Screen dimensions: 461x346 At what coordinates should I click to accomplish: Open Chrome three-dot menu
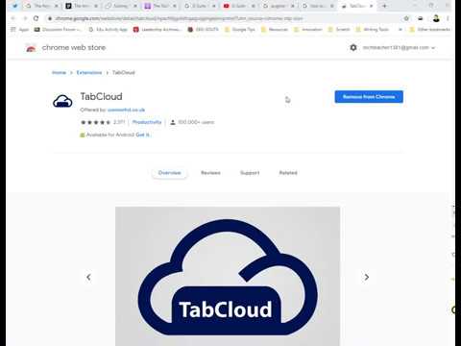pos(448,18)
